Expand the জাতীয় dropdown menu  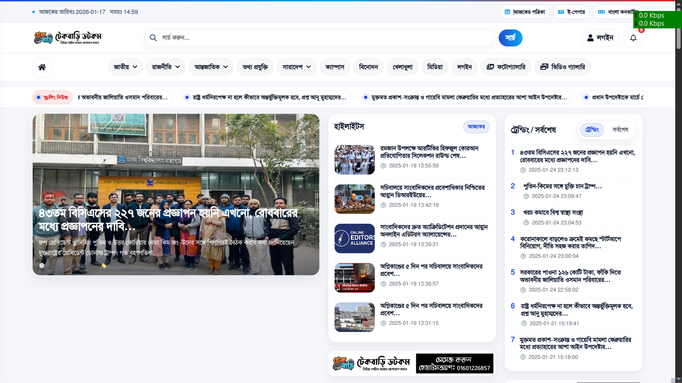pyautogui.click(x=125, y=67)
